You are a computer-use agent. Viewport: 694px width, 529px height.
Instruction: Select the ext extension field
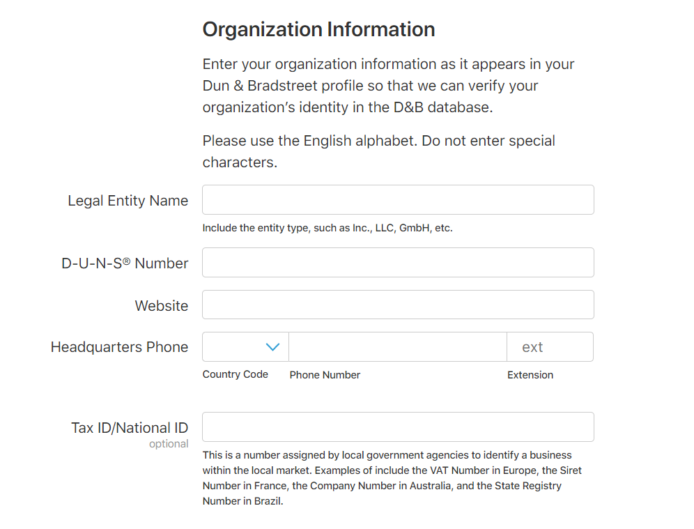click(550, 346)
